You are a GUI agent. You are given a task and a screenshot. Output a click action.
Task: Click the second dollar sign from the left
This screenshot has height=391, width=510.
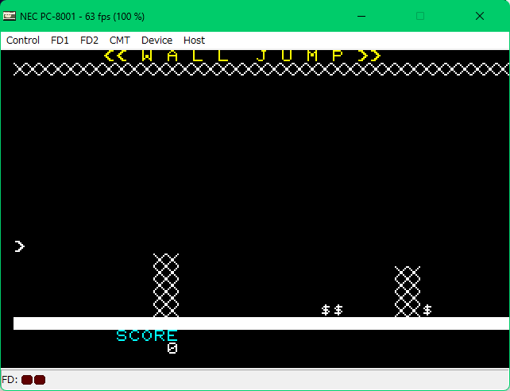point(338,310)
